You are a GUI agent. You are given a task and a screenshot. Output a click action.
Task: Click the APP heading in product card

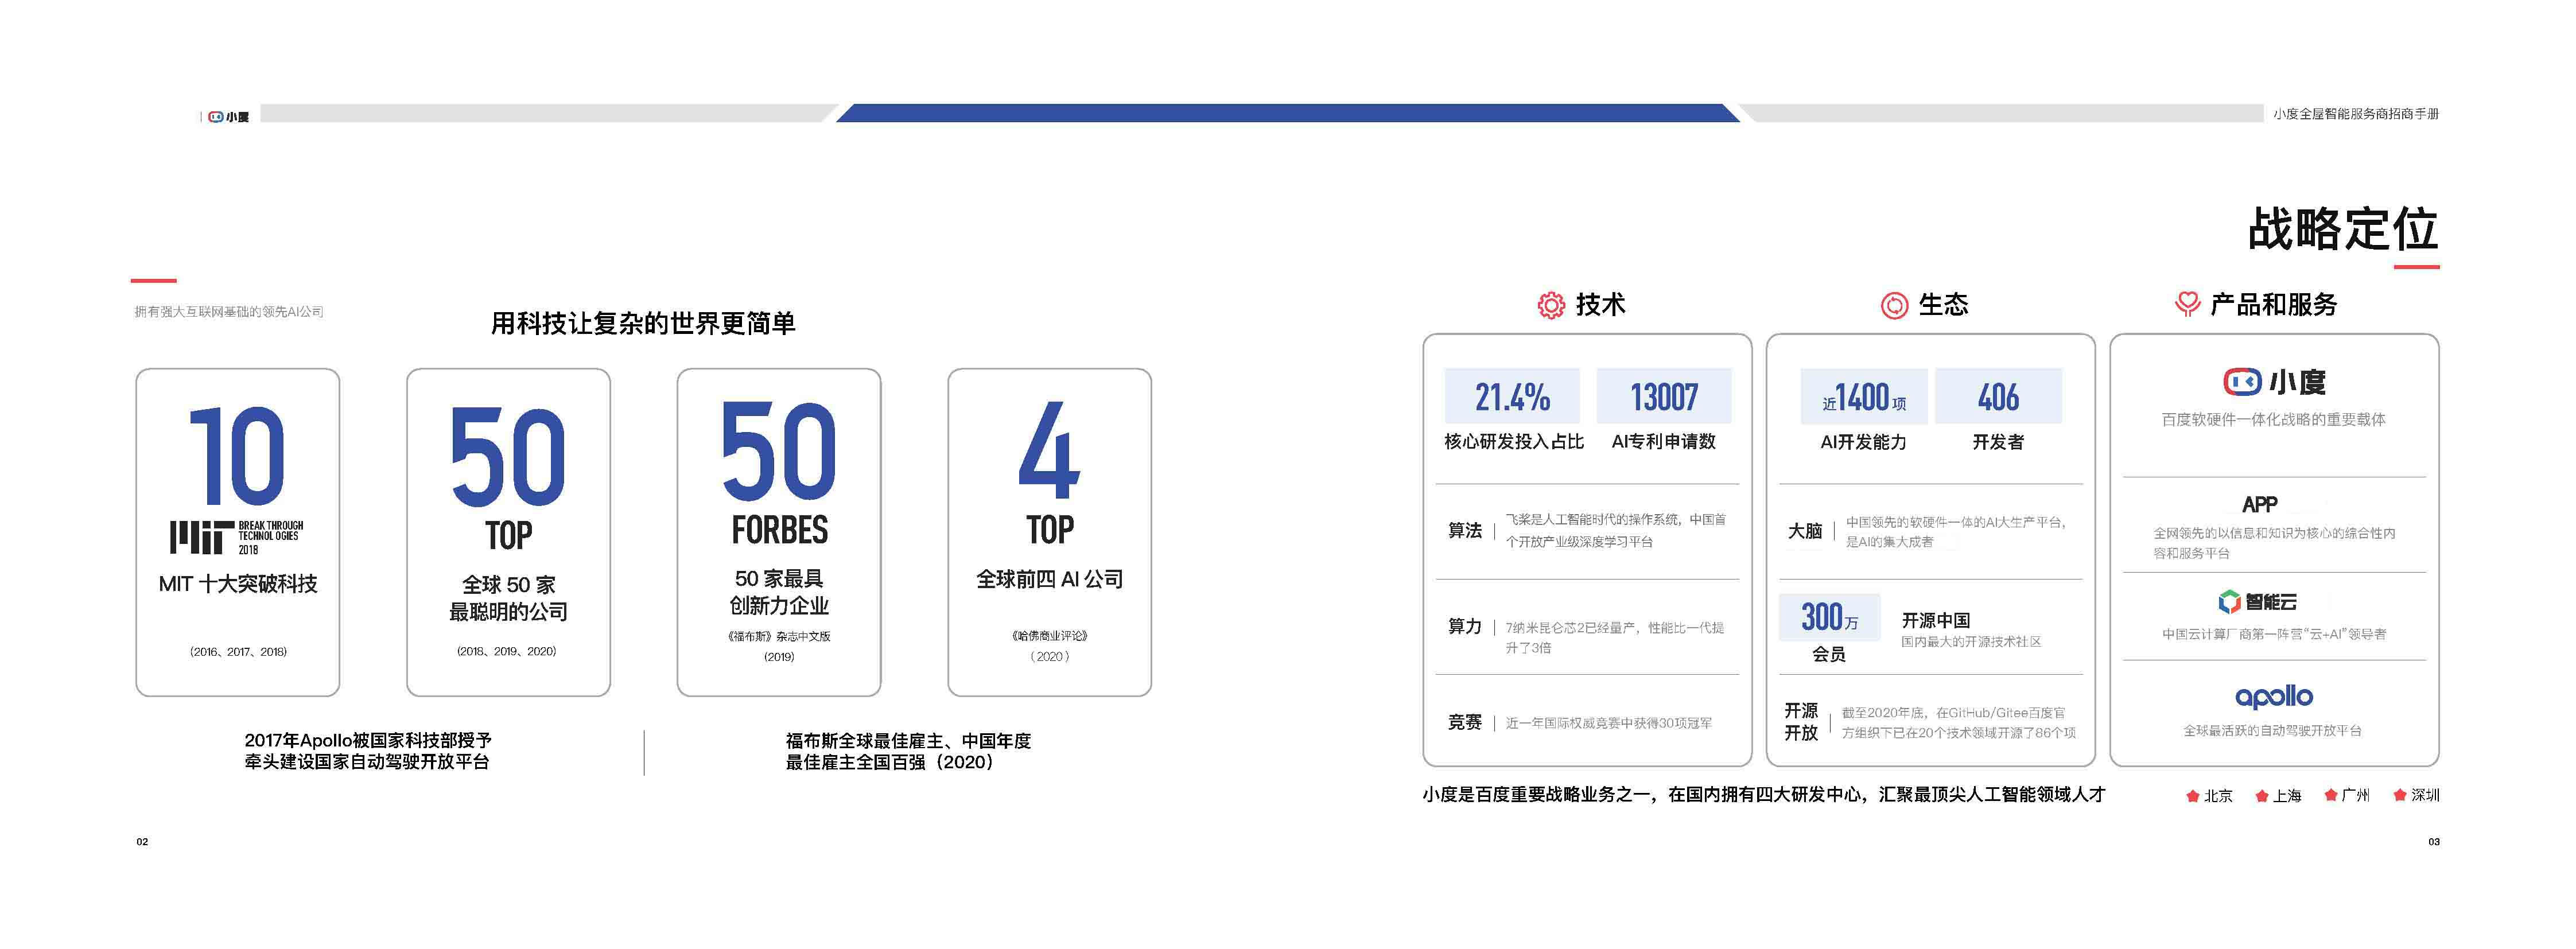coord(2259,505)
